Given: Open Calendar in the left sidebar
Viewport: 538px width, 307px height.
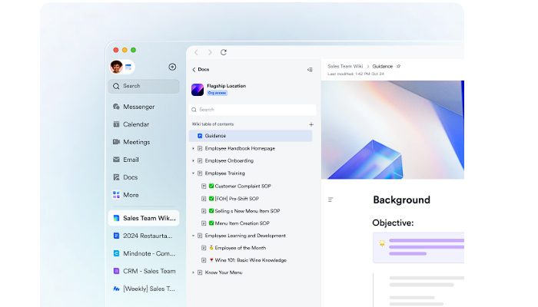Looking at the screenshot, I should click(x=135, y=124).
